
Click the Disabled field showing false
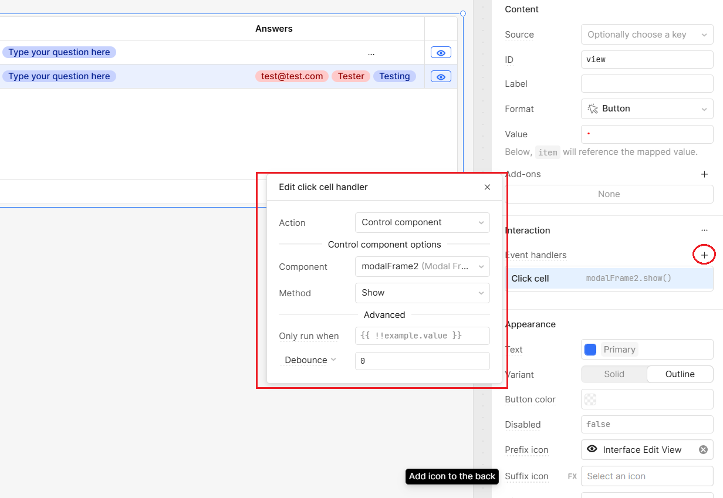point(647,424)
